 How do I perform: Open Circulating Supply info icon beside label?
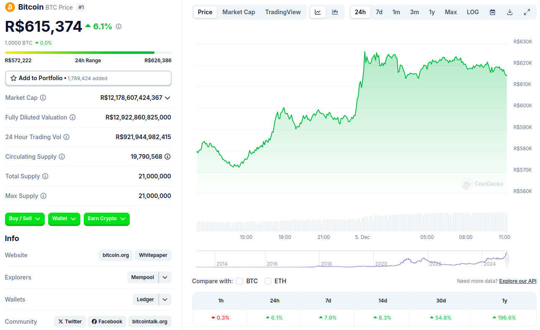pos(62,157)
